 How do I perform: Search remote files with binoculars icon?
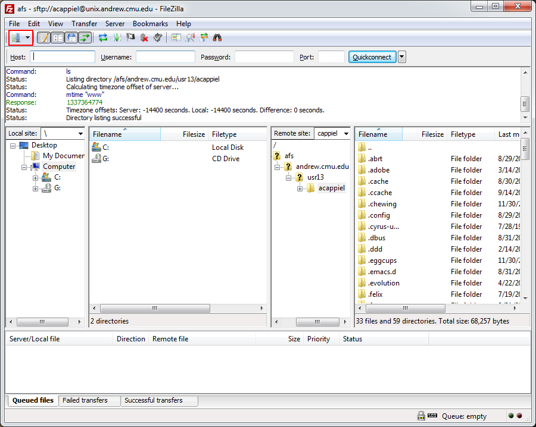[217, 37]
